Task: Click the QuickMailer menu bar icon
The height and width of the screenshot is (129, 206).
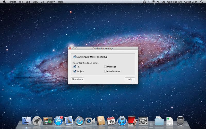Action: pyautogui.click(x=144, y=2)
